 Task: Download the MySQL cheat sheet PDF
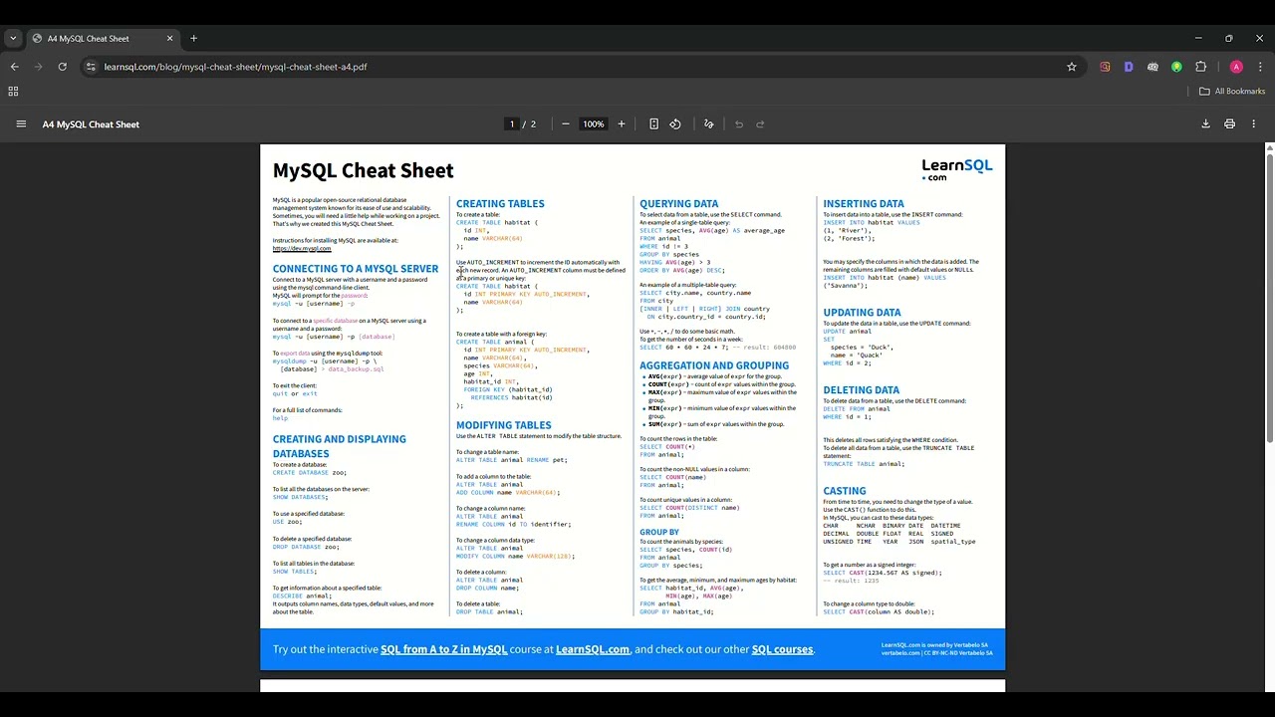click(1205, 124)
